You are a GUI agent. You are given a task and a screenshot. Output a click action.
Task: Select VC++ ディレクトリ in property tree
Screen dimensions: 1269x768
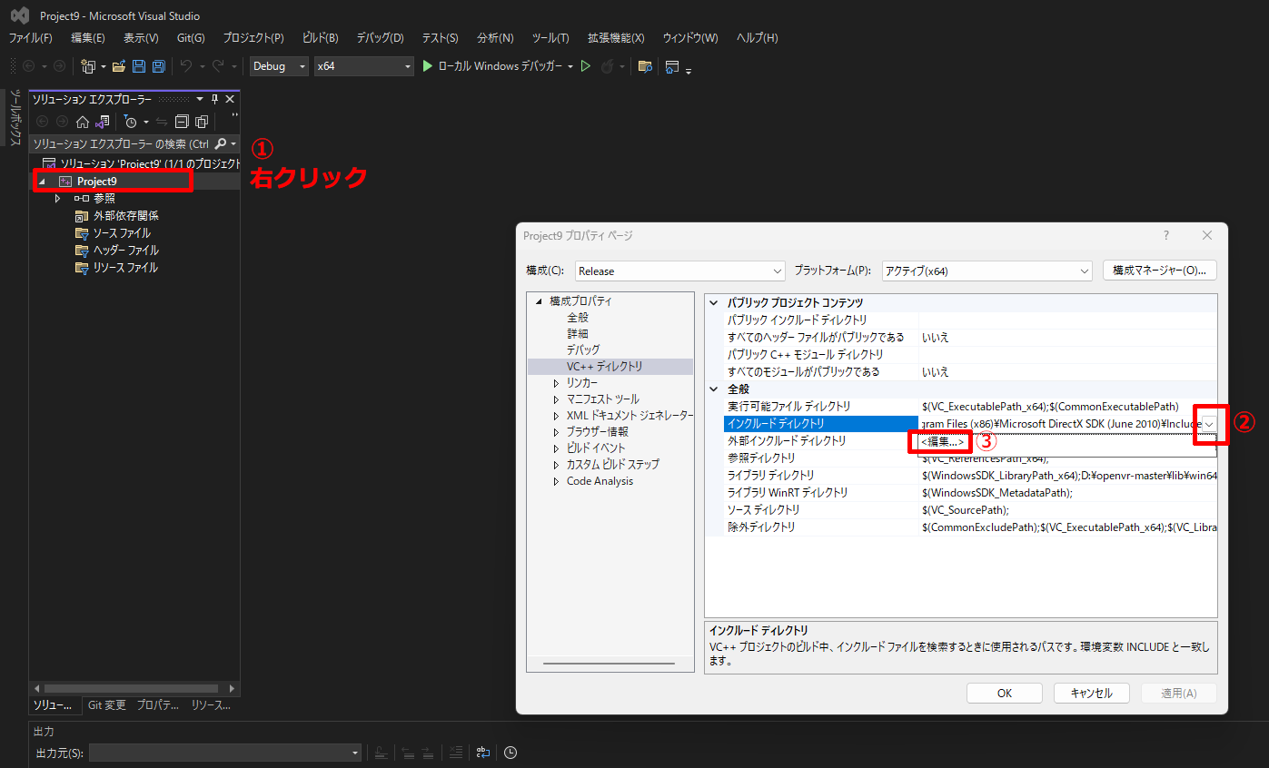click(605, 367)
